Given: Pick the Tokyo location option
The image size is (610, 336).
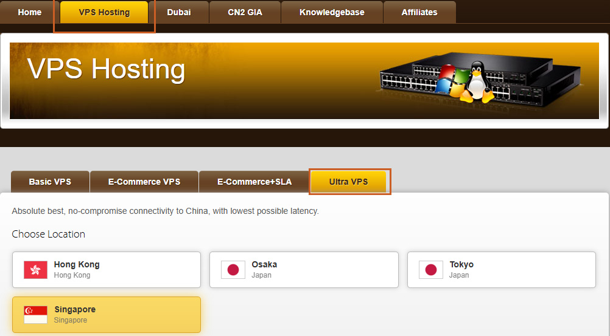Looking at the screenshot, I should [x=502, y=270].
